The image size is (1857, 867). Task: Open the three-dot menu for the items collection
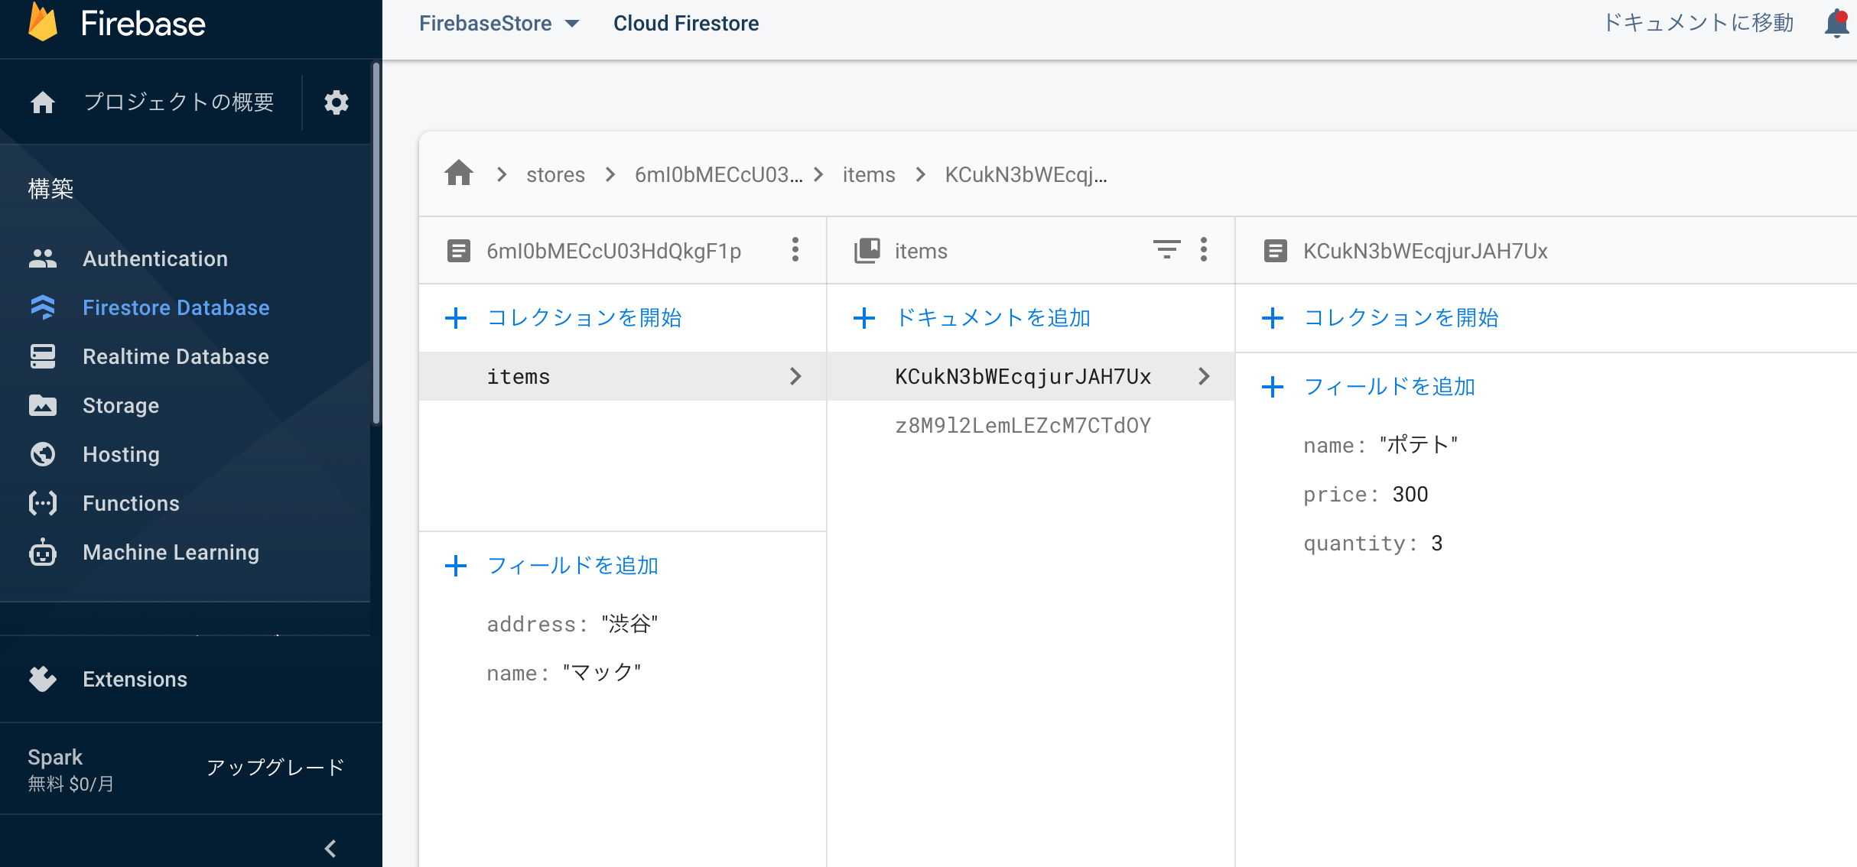point(1203,250)
